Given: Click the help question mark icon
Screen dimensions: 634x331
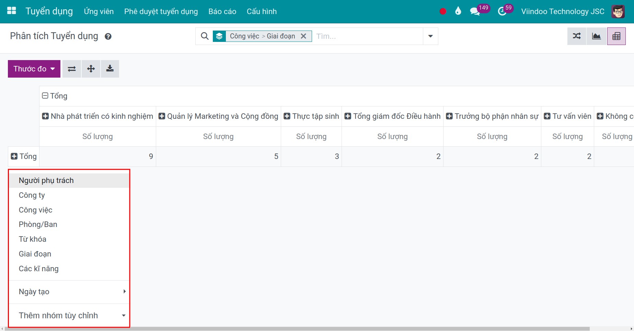Looking at the screenshot, I should pyautogui.click(x=108, y=36).
